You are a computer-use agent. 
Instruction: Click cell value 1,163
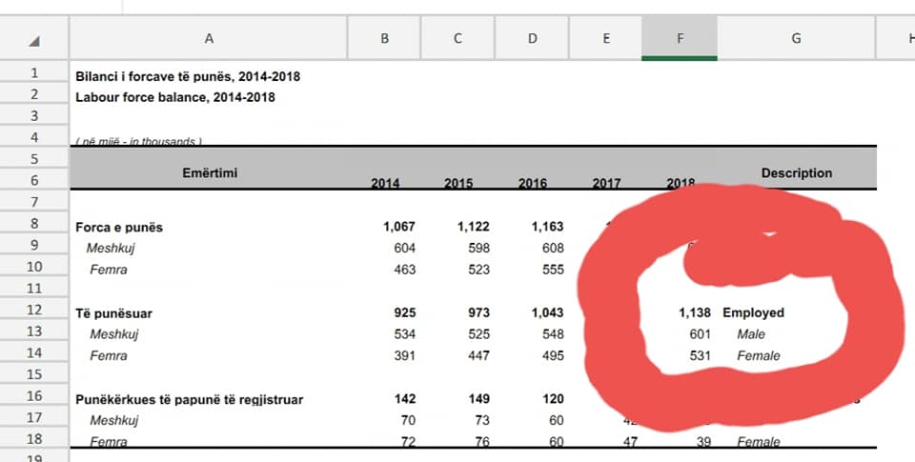547,227
